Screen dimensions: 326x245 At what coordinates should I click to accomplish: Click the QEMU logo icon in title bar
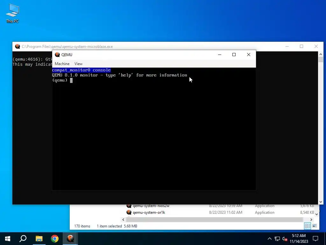[57, 55]
